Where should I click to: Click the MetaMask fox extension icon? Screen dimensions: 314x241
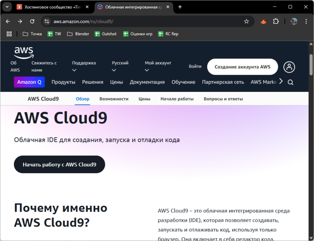(263, 21)
